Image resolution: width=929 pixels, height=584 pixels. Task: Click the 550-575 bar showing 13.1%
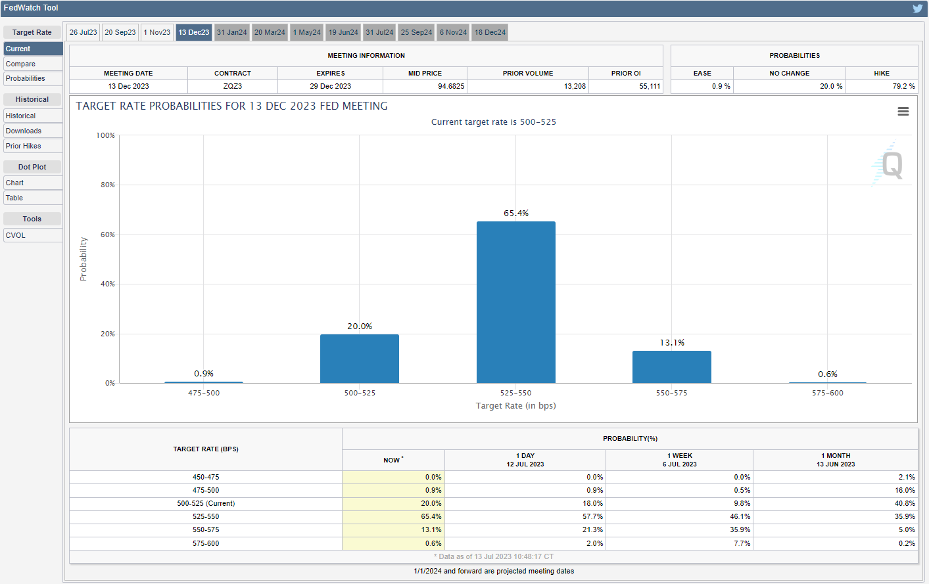(x=671, y=367)
